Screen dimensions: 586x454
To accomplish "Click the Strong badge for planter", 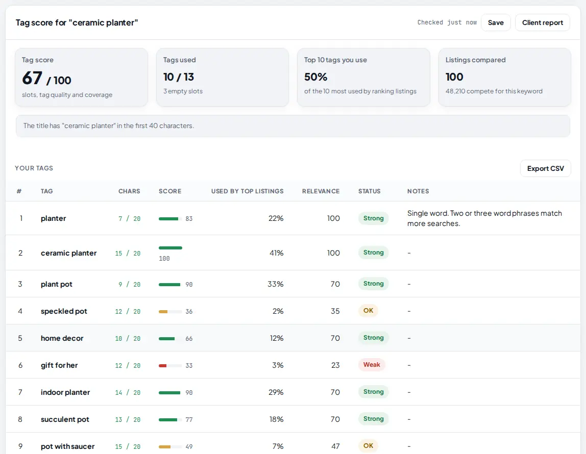I will [373, 218].
